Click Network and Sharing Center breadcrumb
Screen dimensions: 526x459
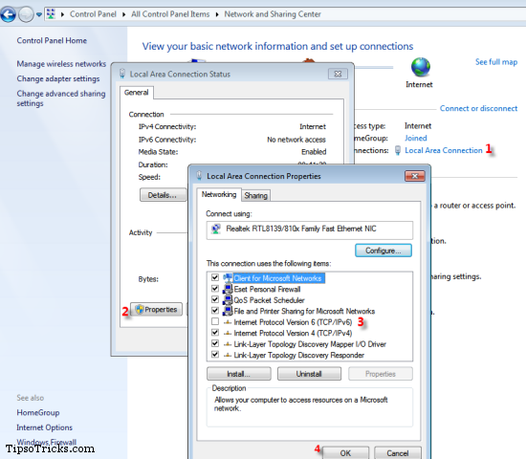pyautogui.click(x=273, y=14)
